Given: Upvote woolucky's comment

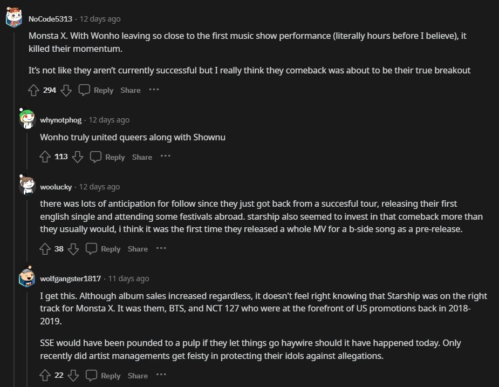Looking at the screenshot, I should (45, 249).
